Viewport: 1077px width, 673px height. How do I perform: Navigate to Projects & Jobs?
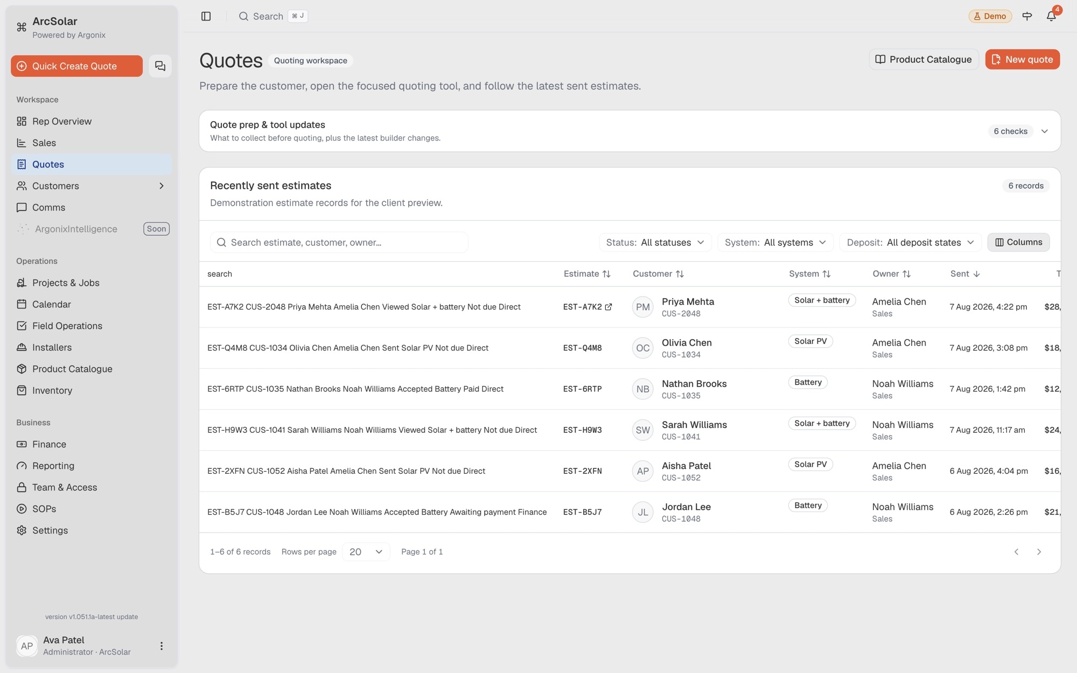click(x=66, y=283)
